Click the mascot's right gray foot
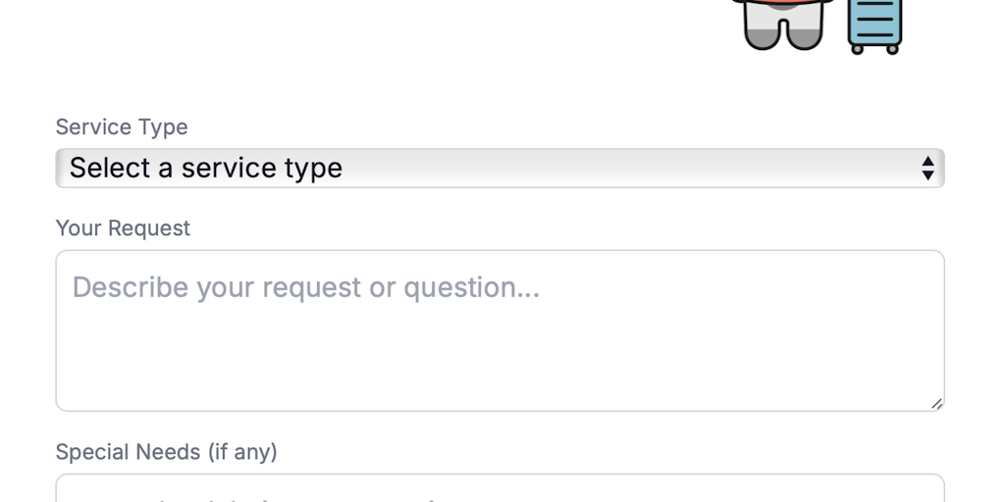 coord(804,39)
